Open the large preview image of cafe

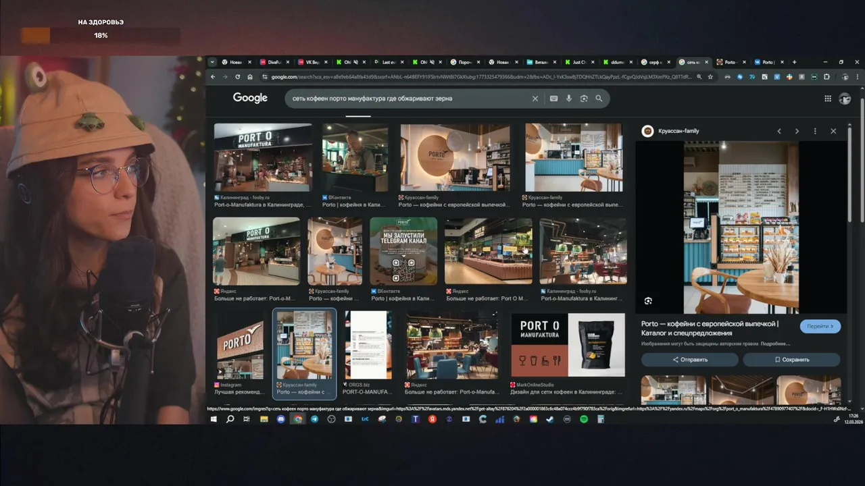click(x=741, y=227)
